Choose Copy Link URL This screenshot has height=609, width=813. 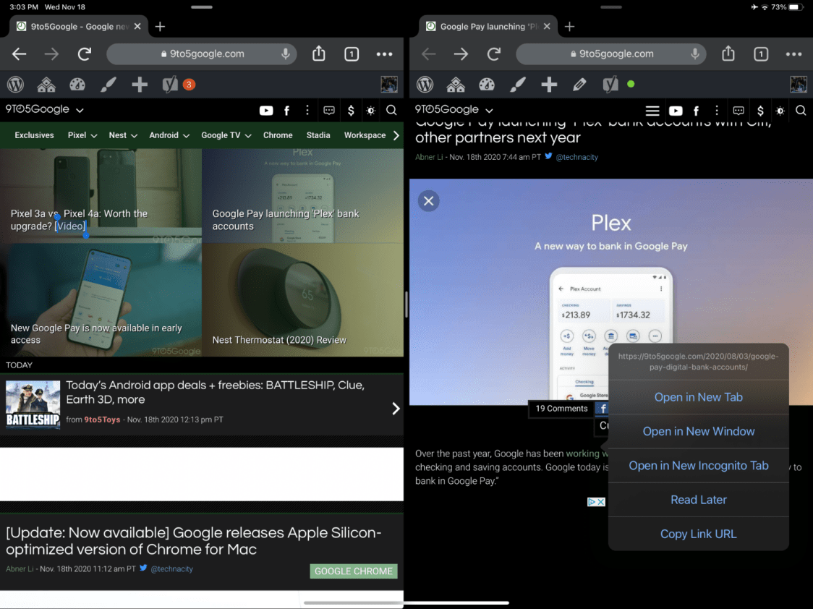(699, 534)
